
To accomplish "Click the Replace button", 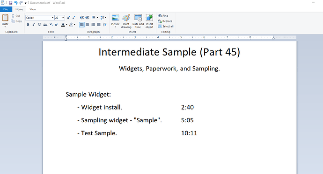I will 165,21.
